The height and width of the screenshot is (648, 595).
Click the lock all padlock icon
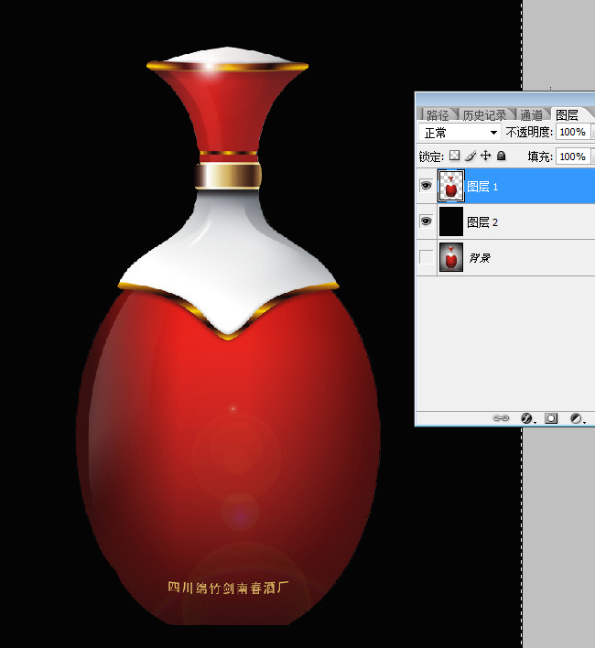pyautogui.click(x=502, y=157)
